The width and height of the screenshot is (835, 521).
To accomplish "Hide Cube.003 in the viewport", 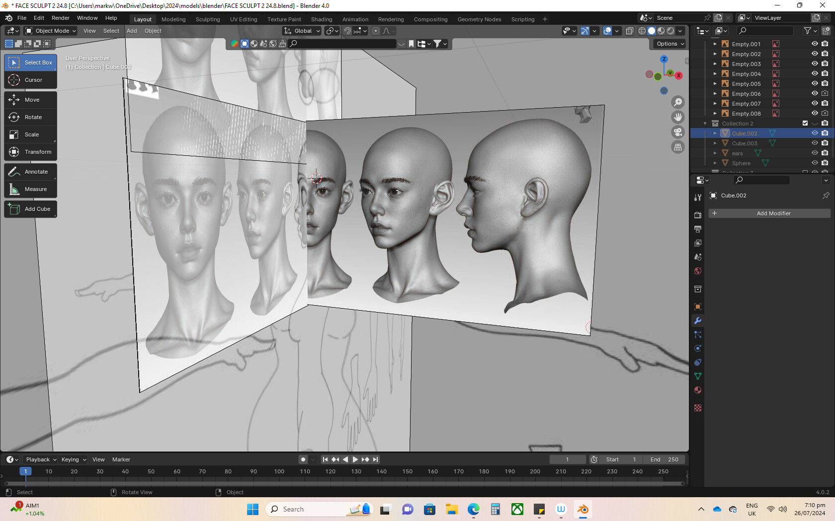I will point(815,143).
